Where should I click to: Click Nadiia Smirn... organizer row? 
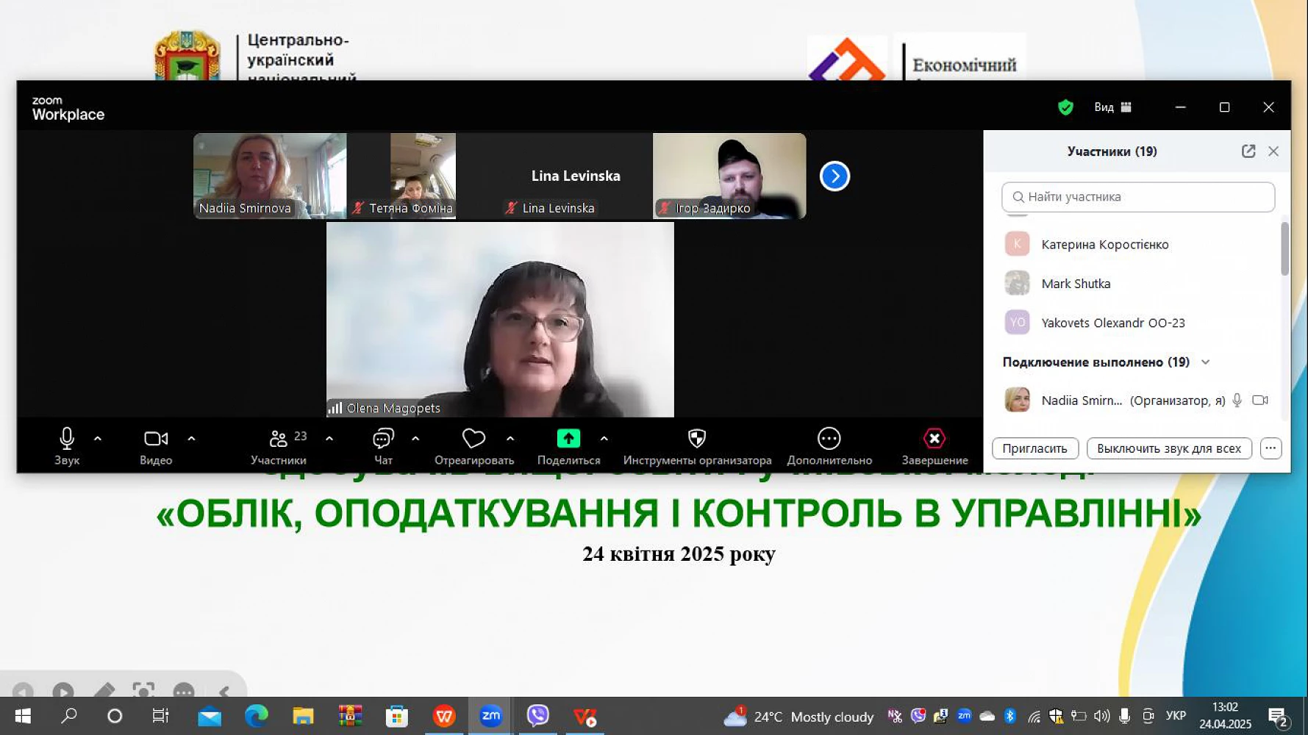pyautogui.click(x=1138, y=400)
